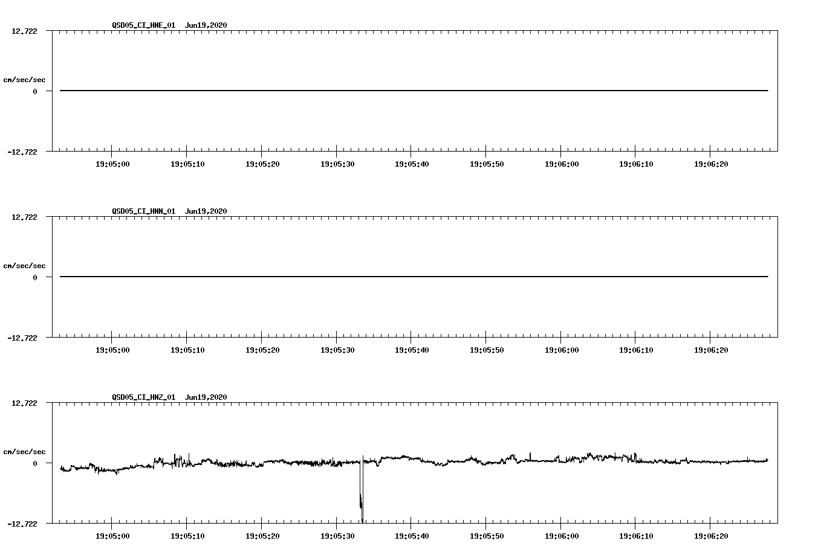Screen dimensions: 821x558
Task: Click 19:05:50 time label under HNZ plot
Action: click(487, 536)
